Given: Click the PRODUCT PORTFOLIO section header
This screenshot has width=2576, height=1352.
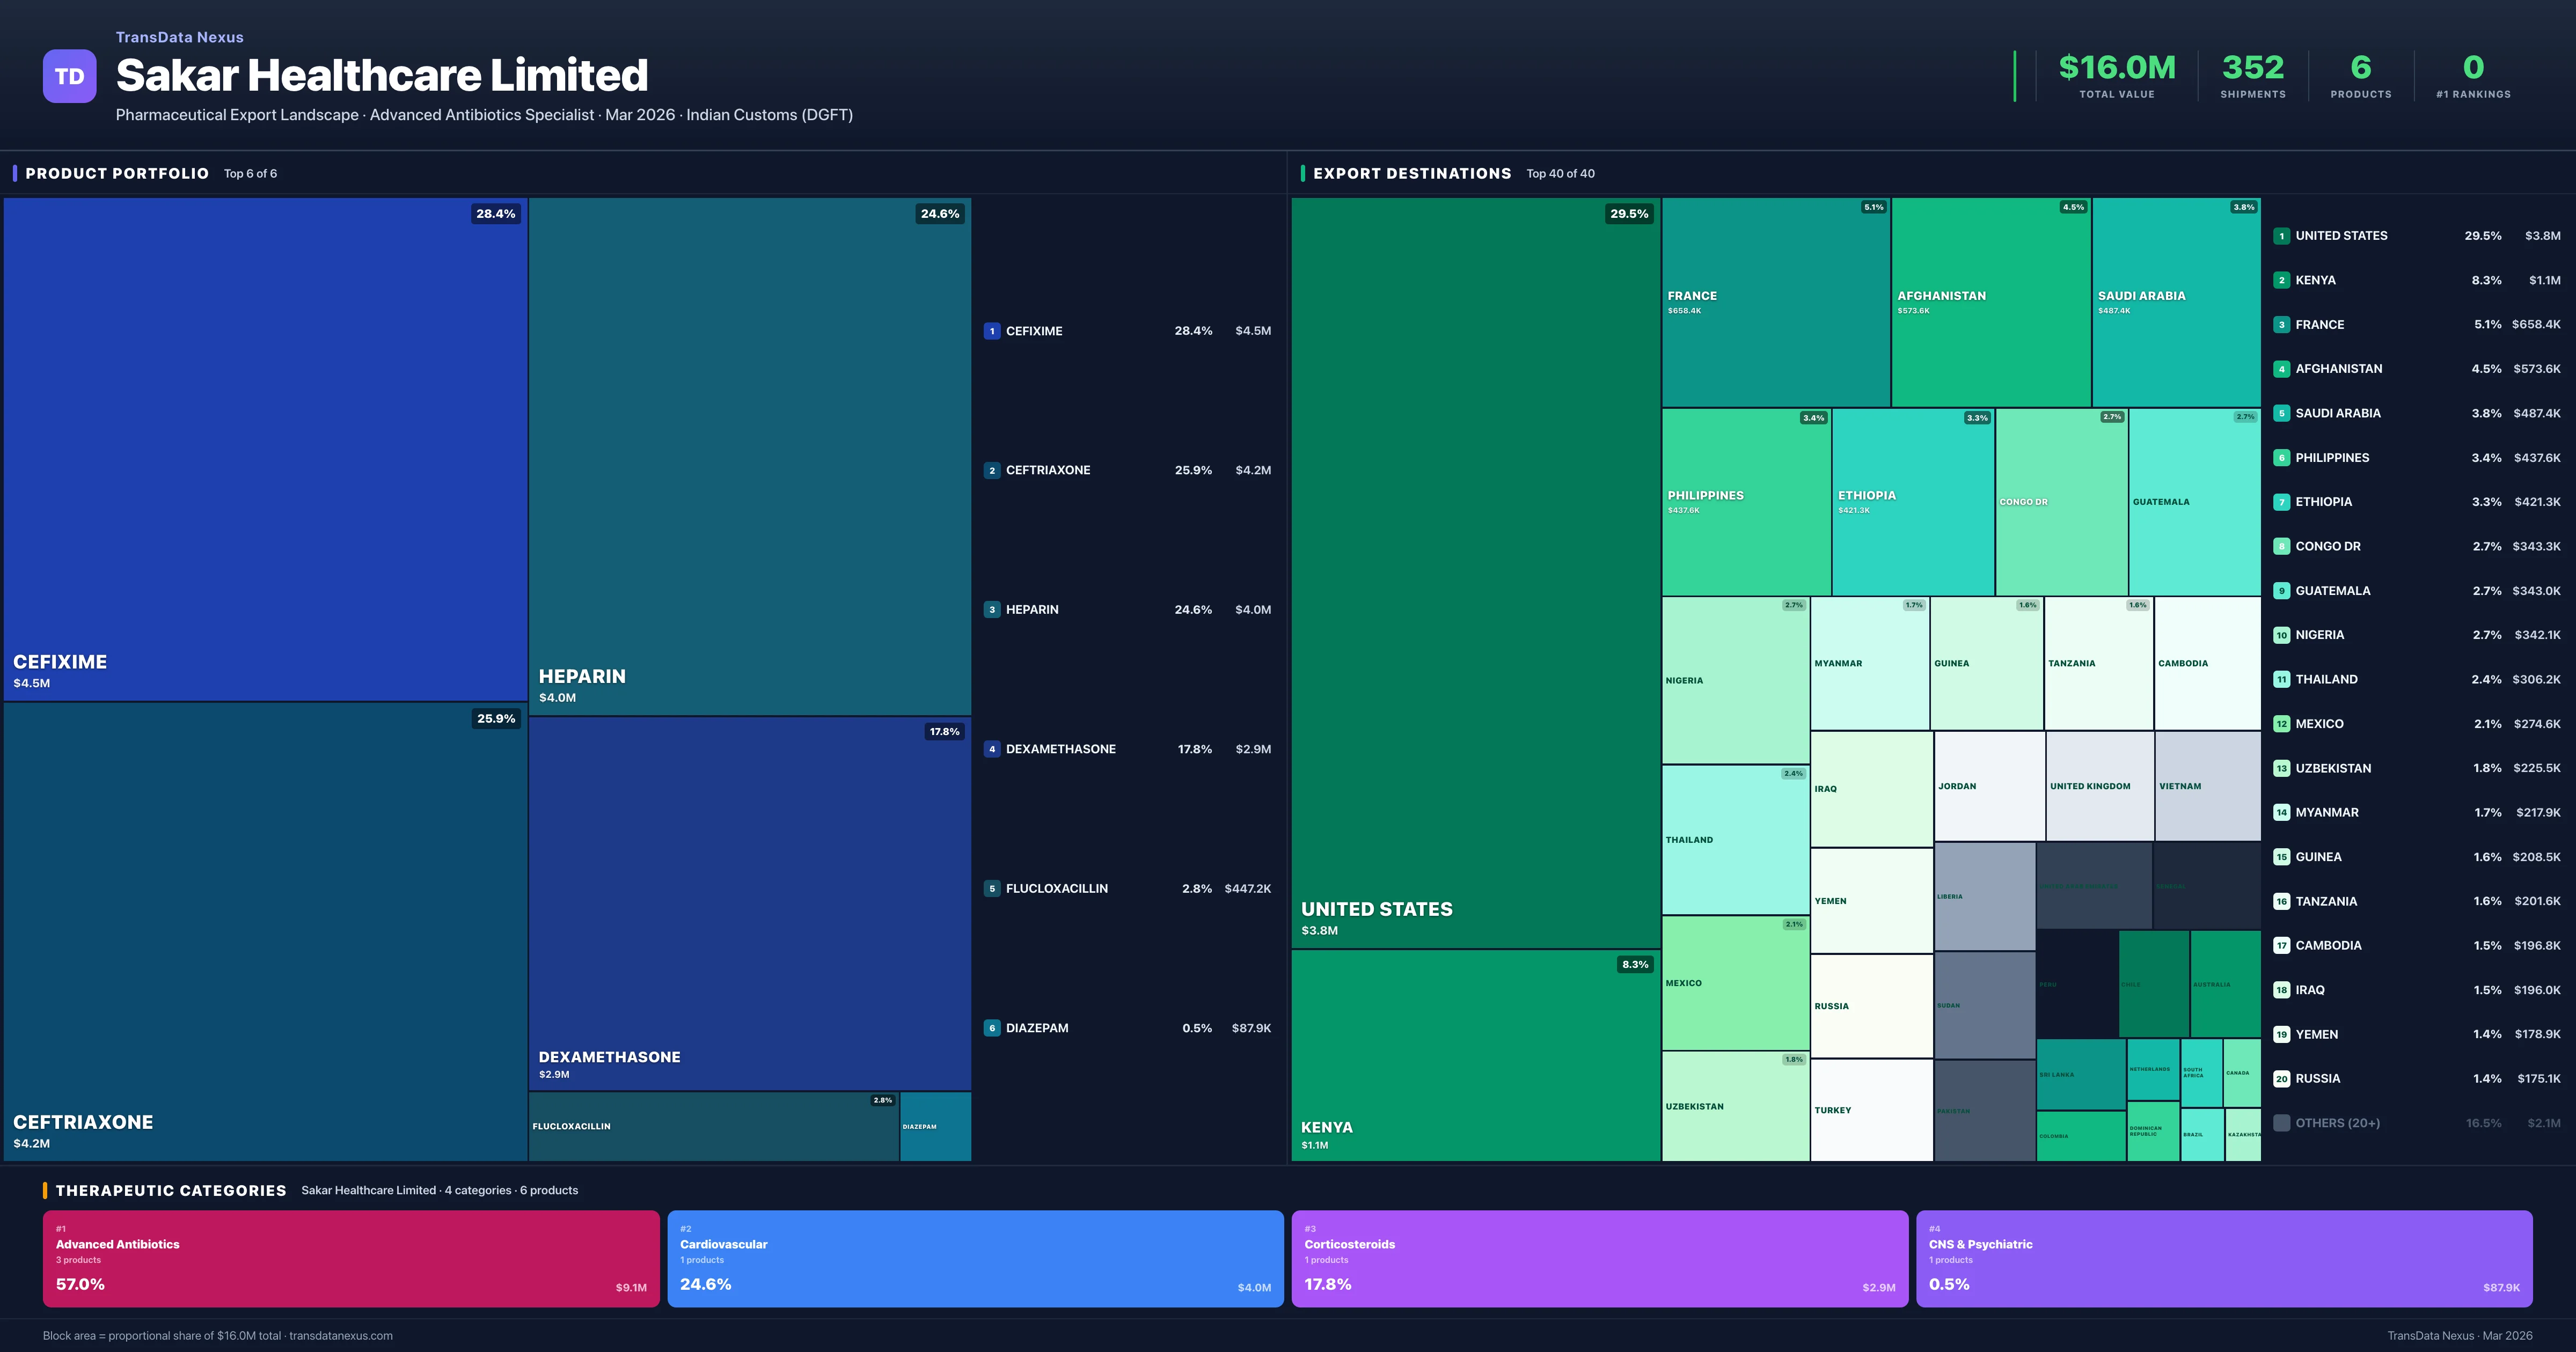Looking at the screenshot, I should coord(117,174).
